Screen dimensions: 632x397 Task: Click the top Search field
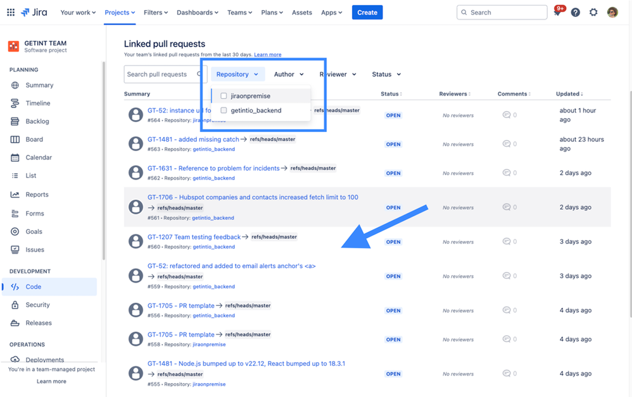[x=502, y=13]
